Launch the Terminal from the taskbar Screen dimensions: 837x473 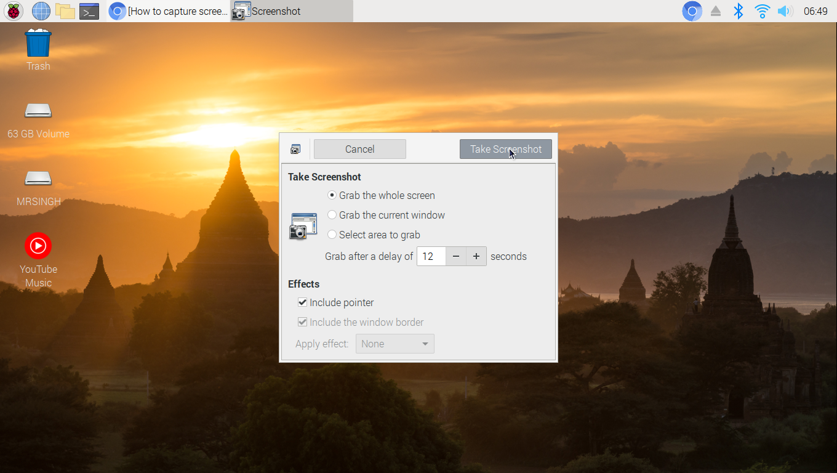[x=89, y=11]
